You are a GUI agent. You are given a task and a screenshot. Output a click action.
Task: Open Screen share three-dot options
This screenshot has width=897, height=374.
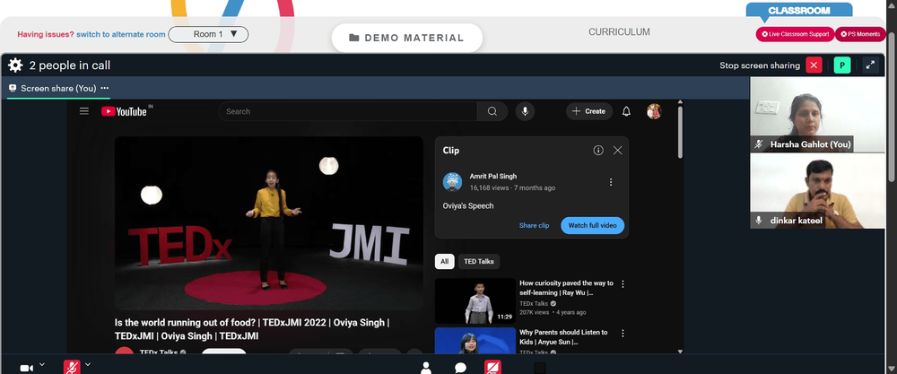[x=105, y=88]
